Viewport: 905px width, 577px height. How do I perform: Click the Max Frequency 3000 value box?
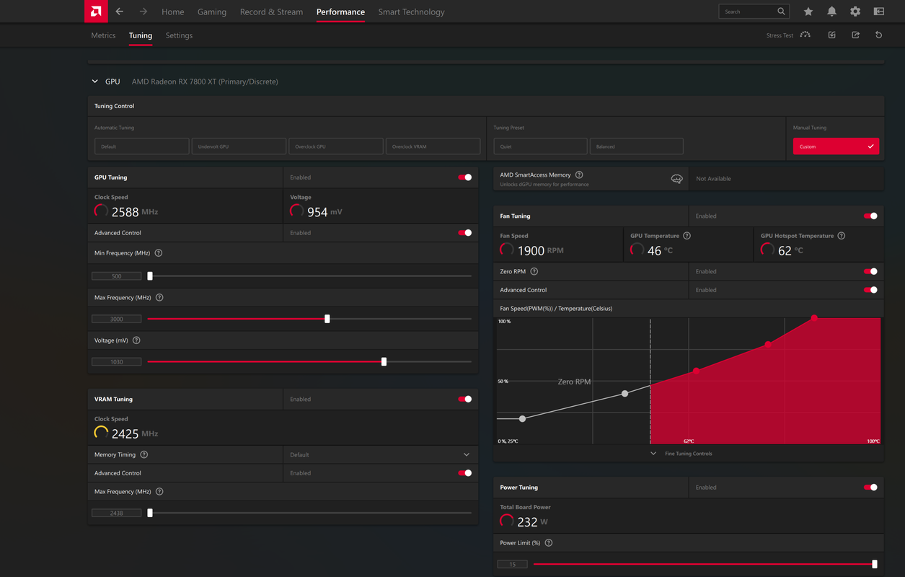click(x=116, y=319)
